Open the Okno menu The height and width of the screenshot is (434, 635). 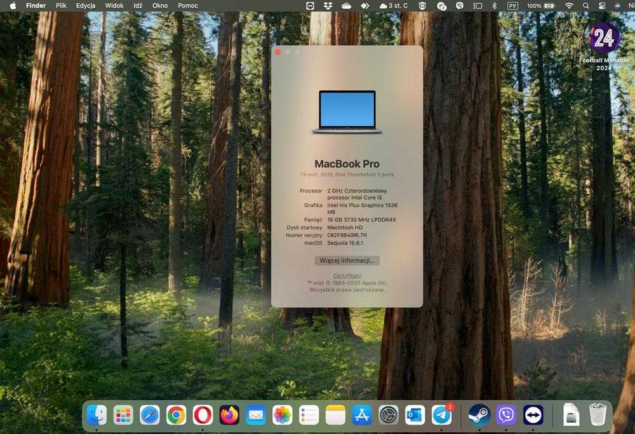coord(160,6)
